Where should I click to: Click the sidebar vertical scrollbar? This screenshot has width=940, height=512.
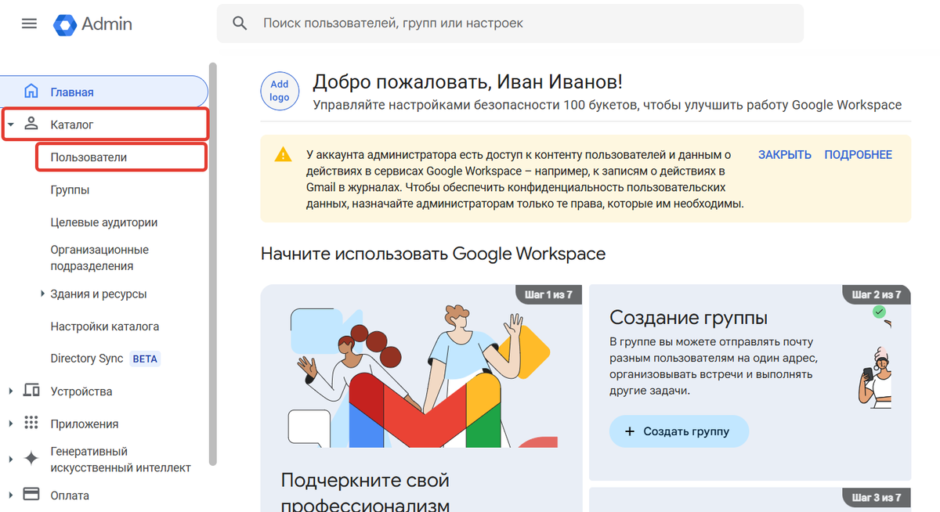tap(213, 264)
